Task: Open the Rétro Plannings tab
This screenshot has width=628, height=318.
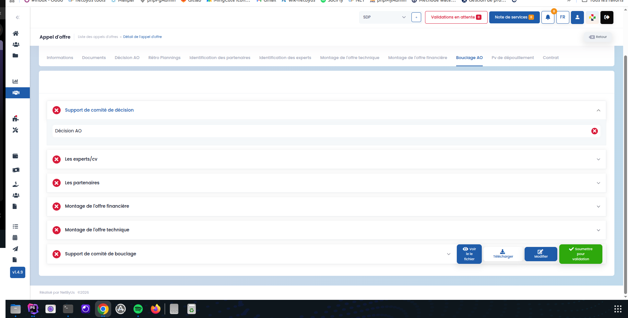Action: [x=164, y=58]
